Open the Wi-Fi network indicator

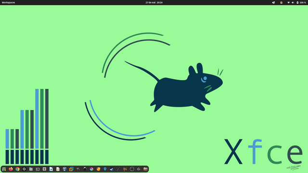(x=288, y=2)
